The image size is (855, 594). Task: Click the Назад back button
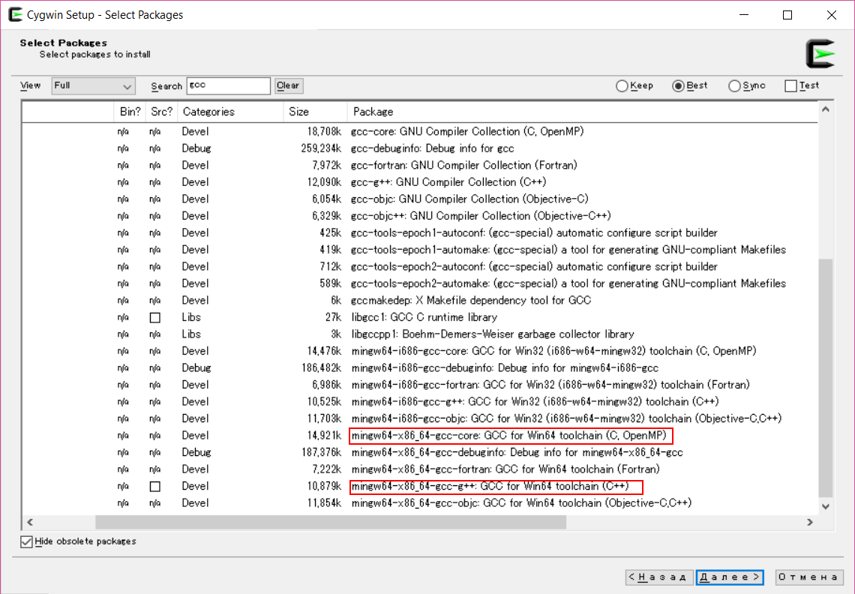tap(659, 577)
